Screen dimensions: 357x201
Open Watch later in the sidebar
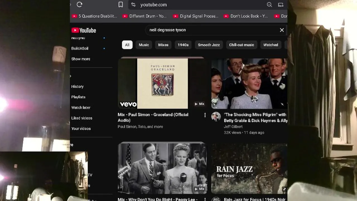(x=81, y=107)
